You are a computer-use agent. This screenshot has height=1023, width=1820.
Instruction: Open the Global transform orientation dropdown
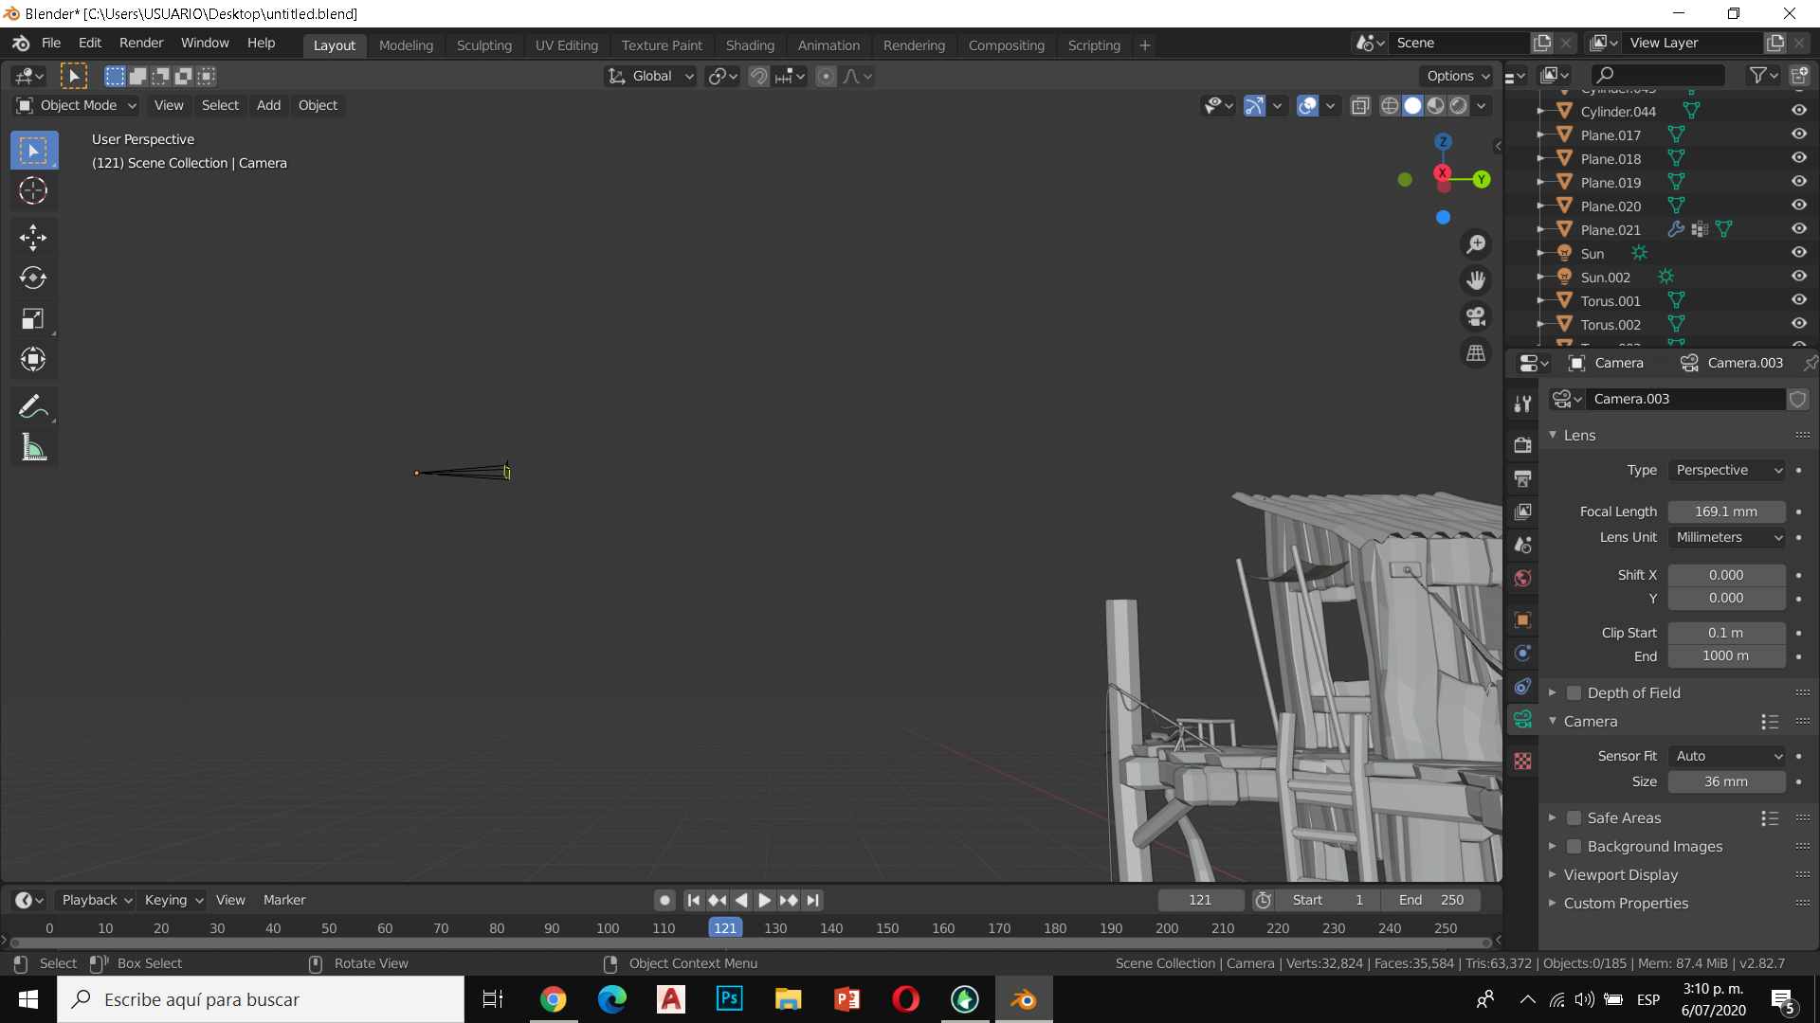tap(650, 76)
